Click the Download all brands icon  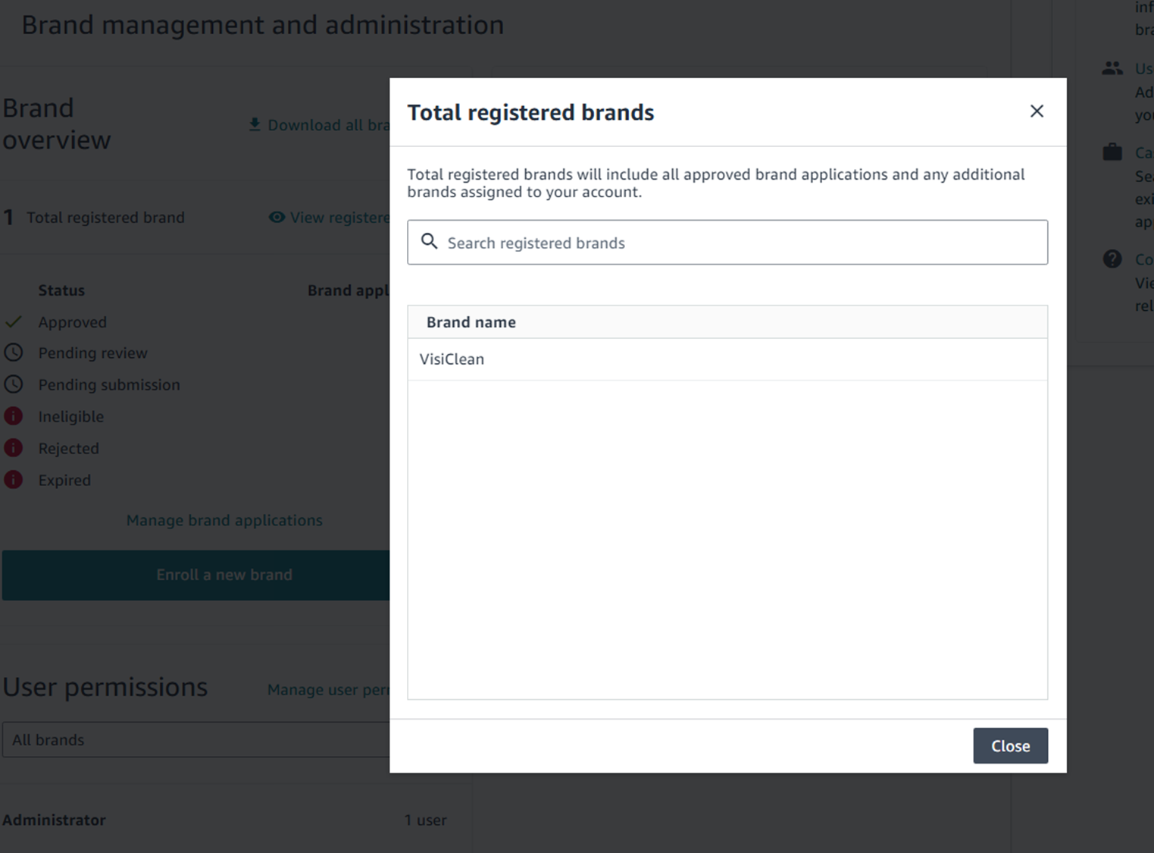click(x=255, y=124)
